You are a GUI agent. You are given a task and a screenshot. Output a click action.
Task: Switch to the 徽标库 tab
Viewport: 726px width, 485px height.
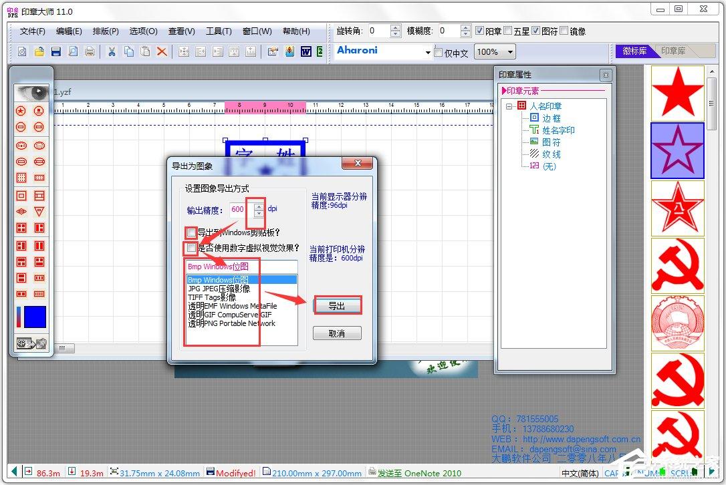634,51
